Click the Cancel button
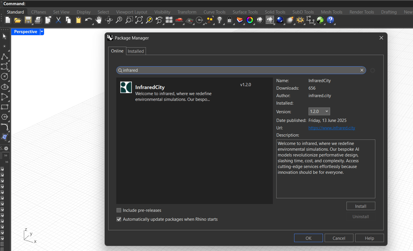 pyautogui.click(x=339, y=238)
